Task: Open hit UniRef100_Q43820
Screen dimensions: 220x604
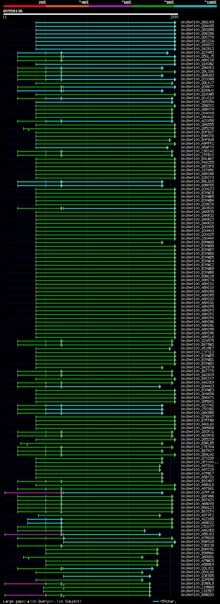Action: [x=197, y=208]
